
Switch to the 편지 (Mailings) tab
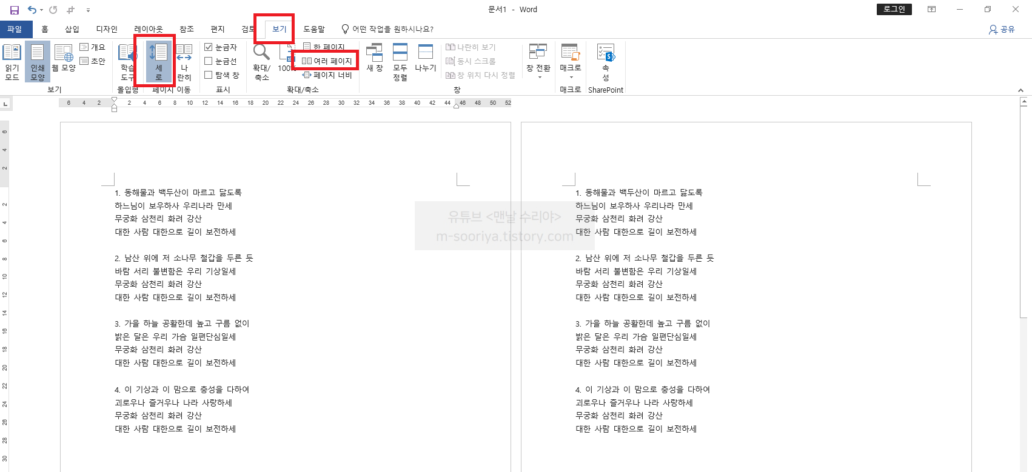[218, 29]
